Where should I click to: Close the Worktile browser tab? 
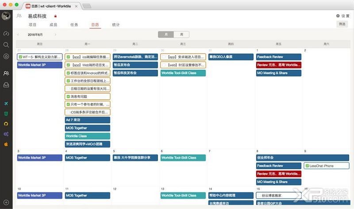click(x=76, y=6)
